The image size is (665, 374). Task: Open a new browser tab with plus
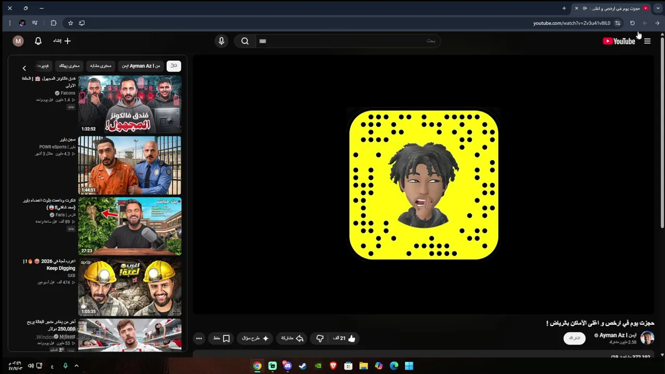(564, 8)
